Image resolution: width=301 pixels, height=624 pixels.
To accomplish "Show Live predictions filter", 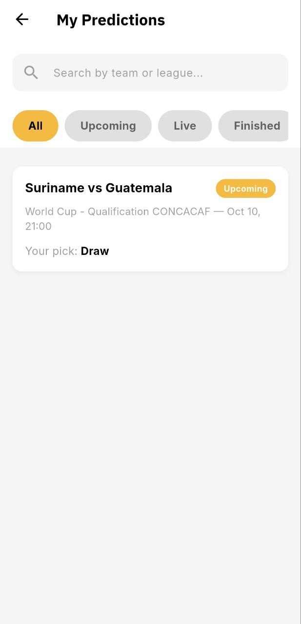I will pyautogui.click(x=184, y=126).
